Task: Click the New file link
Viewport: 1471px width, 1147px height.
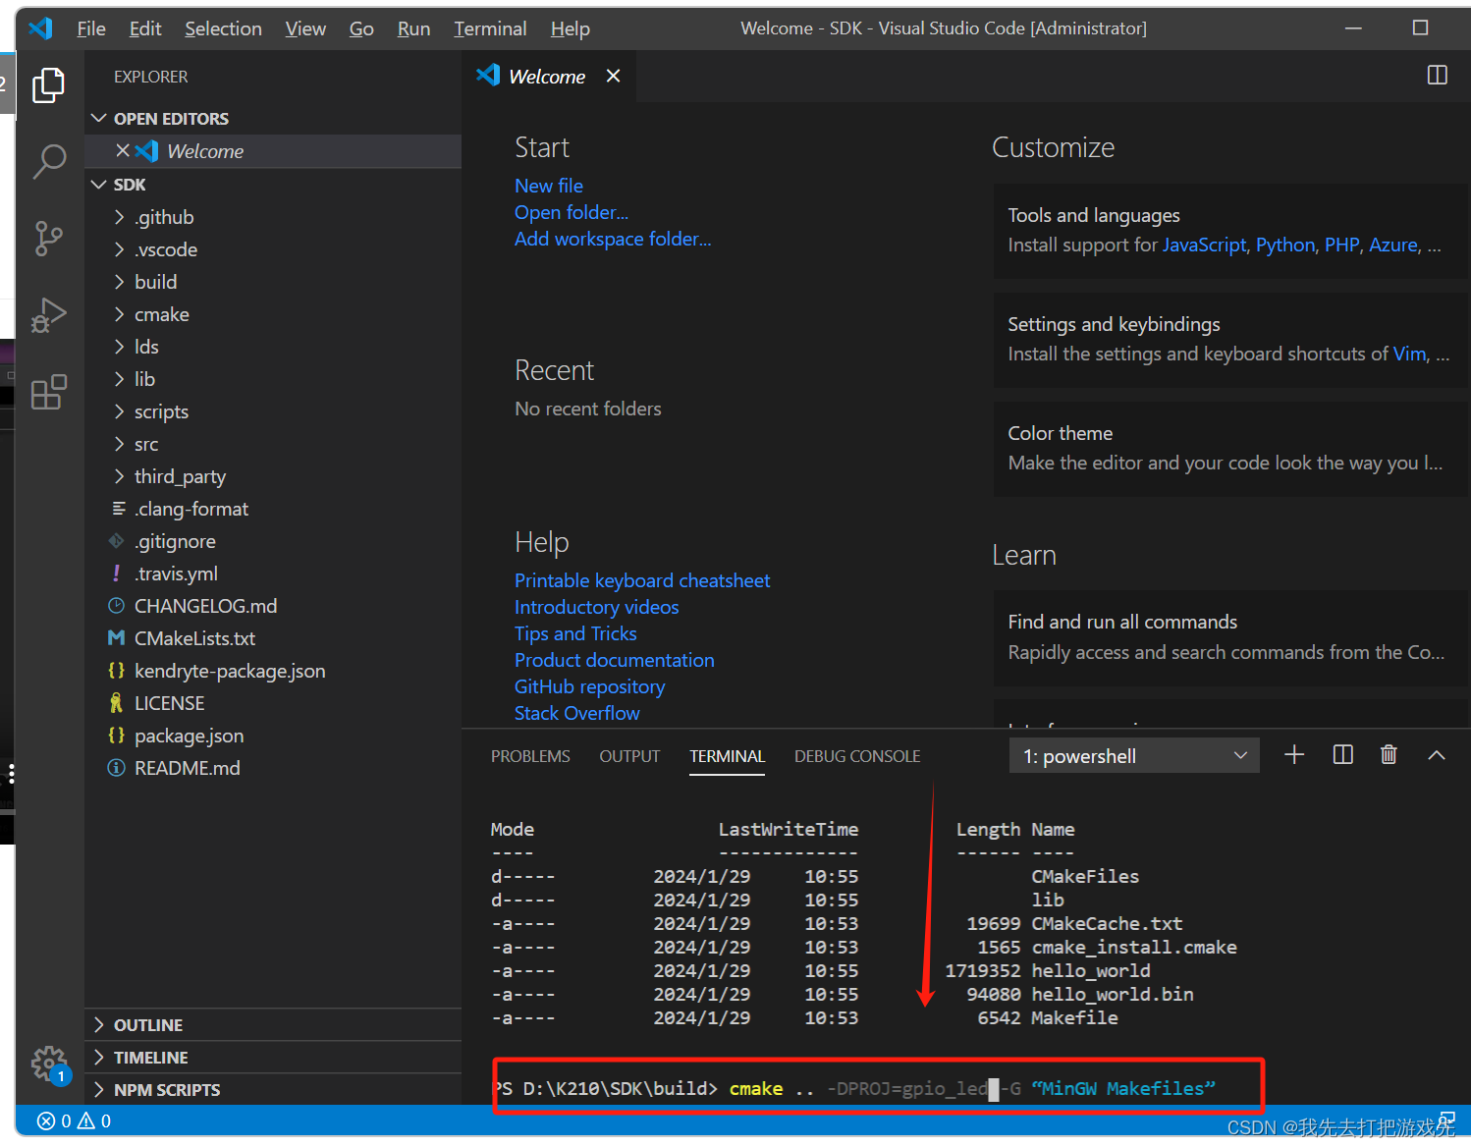Action: coord(548,185)
